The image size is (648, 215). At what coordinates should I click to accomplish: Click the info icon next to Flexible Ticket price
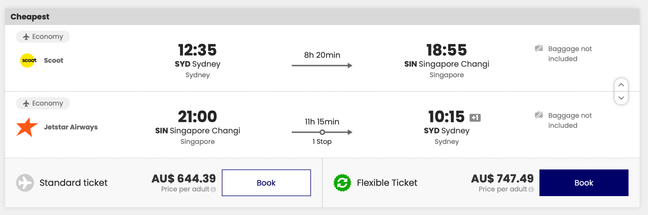(532, 190)
